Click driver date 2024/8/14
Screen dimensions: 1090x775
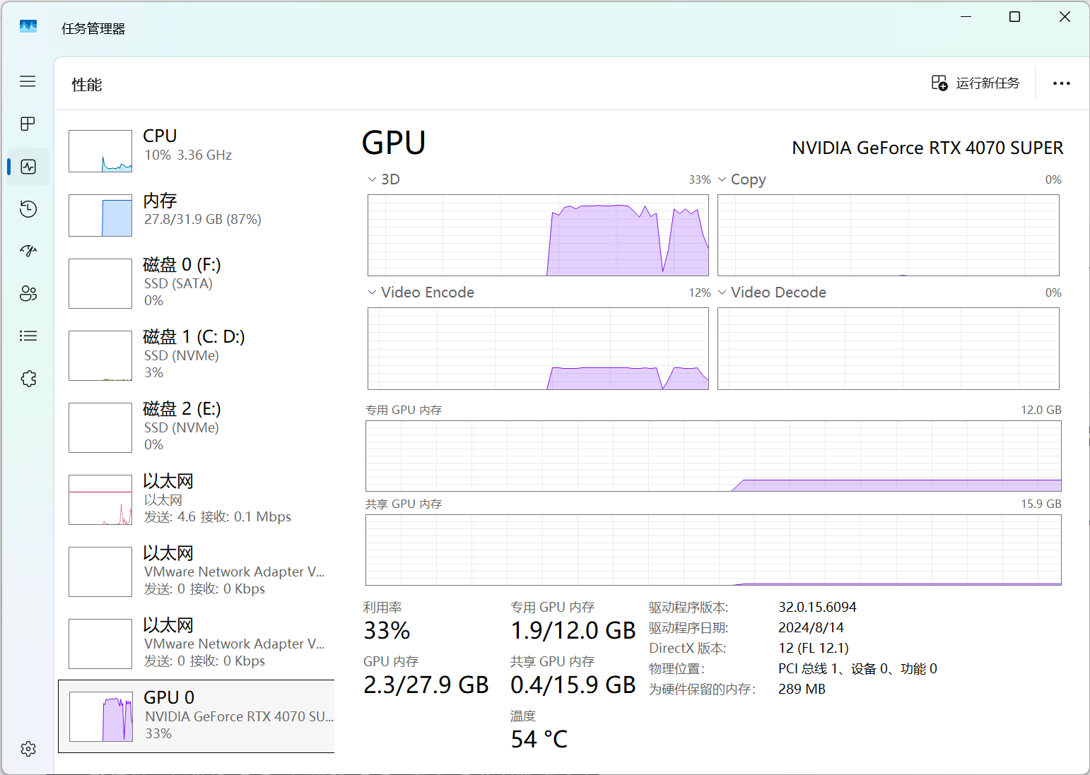811,627
